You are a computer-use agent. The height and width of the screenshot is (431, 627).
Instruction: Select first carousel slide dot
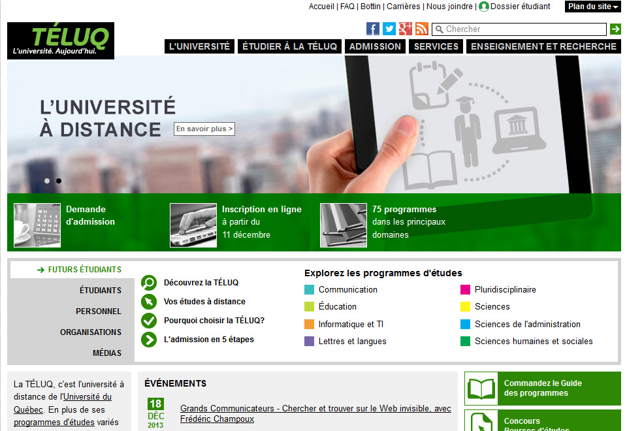pyautogui.click(x=47, y=181)
